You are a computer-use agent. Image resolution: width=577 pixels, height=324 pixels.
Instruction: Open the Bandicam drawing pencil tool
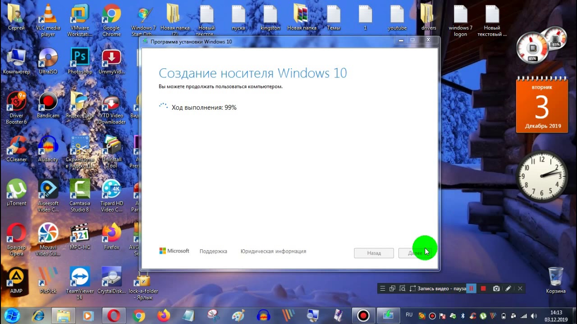tap(508, 288)
